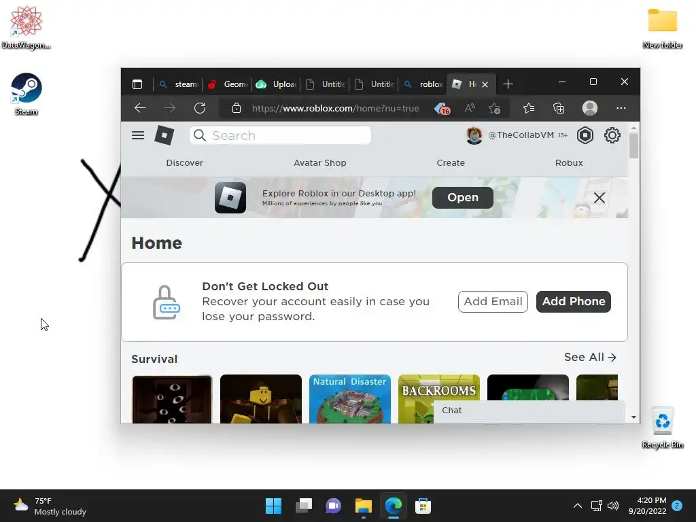
Task: Select the Recycle Bin icon
Action: (x=662, y=428)
